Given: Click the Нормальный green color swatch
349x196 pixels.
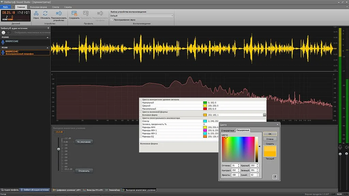Looking at the screenshot, I should point(205,103).
